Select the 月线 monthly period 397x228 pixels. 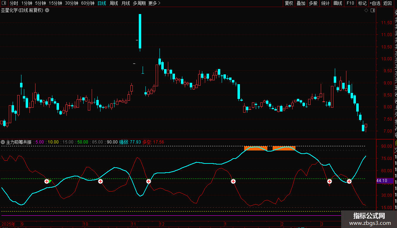(x=125, y=3)
